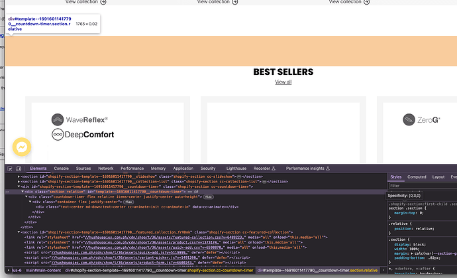Expand the collection-list section node
457x278 pixels.
(x=19, y=182)
